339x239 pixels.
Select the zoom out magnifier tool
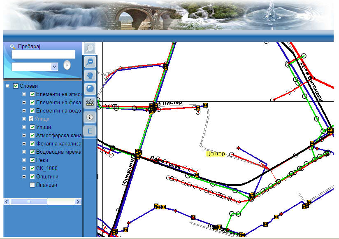(90, 62)
